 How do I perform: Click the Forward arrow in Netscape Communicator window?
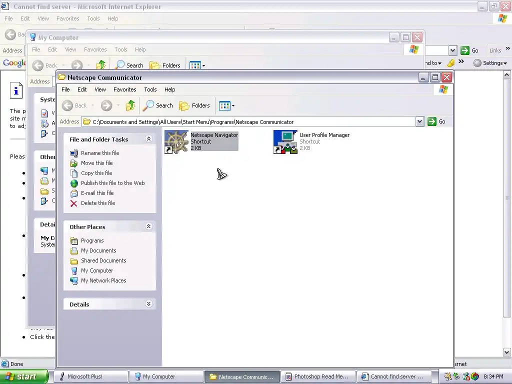106,105
